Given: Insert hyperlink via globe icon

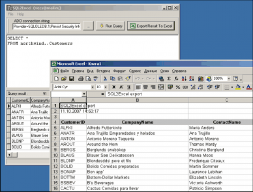Looking at the screenshot, I should (x=161, y=79).
